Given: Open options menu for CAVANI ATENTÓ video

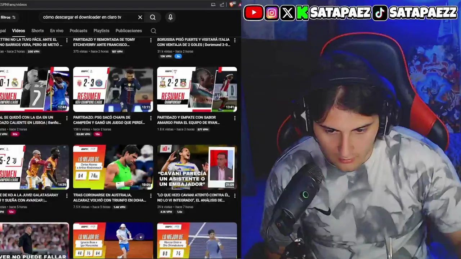Looking at the screenshot, I should [235, 196].
